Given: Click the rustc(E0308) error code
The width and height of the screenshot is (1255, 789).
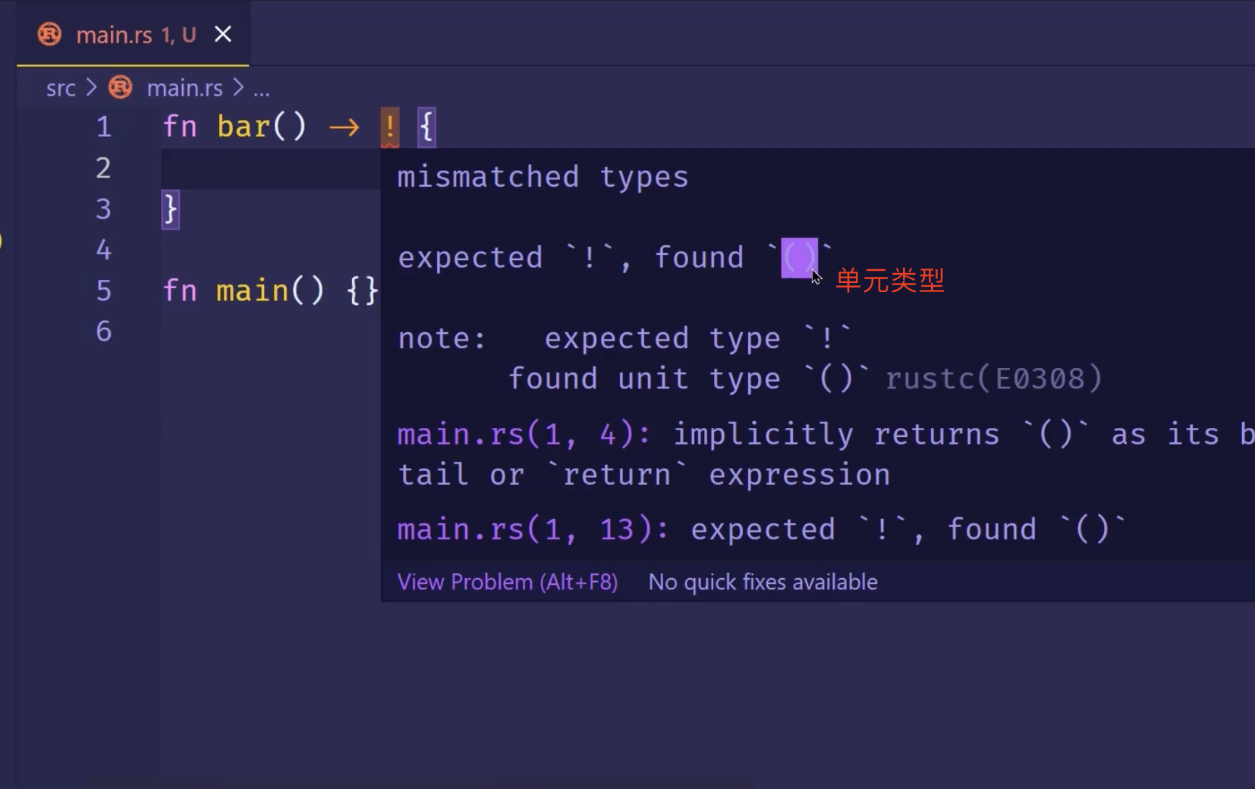Looking at the screenshot, I should (x=993, y=379).
